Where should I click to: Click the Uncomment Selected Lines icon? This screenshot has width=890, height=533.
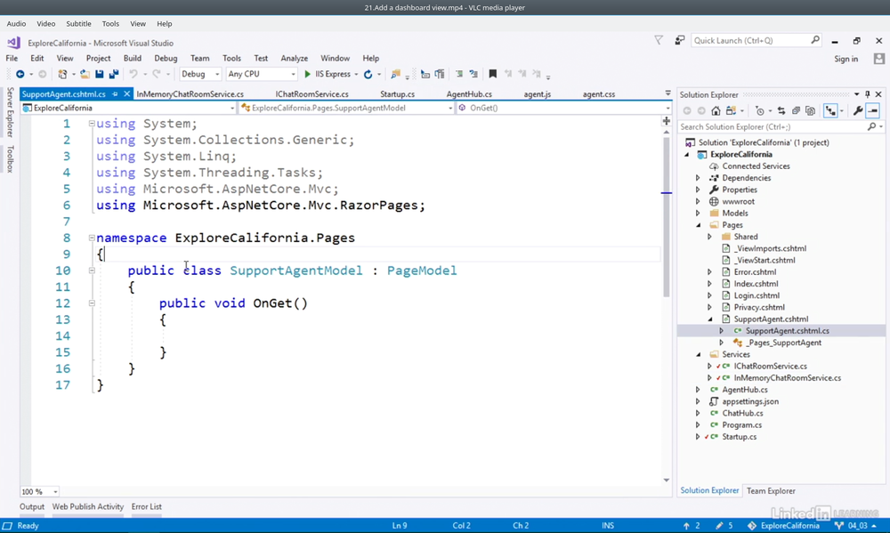473,75
